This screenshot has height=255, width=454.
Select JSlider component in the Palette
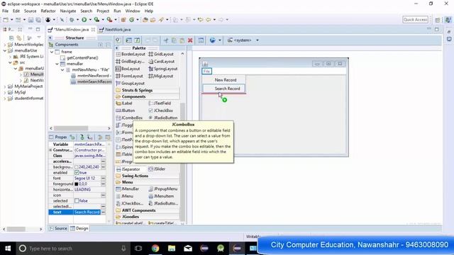(x=157, y=169)
